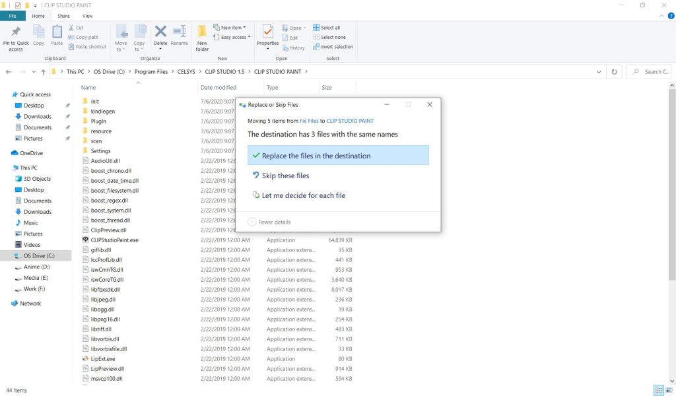The width and height of the screenshot is (676, 396).
Task: Switch to the View ribbon tab
Action: pos(87,15)
